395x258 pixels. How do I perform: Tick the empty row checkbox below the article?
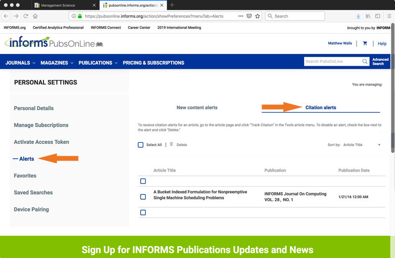(143, 213)
